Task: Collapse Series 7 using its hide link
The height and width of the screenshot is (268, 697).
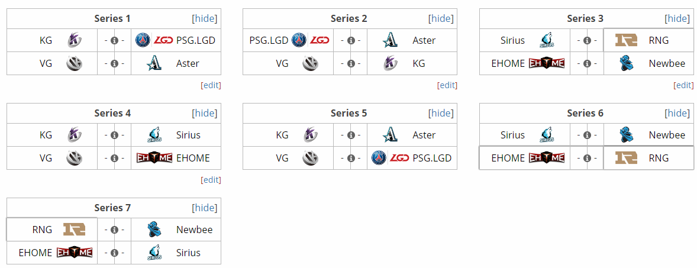Action: coord(205,208)
